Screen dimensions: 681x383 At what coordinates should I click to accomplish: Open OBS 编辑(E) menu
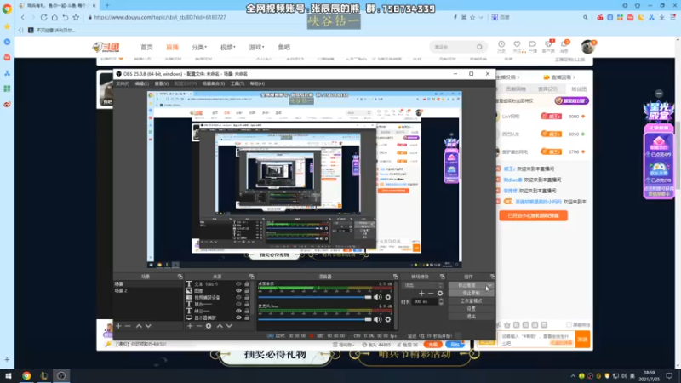(141, 83)
